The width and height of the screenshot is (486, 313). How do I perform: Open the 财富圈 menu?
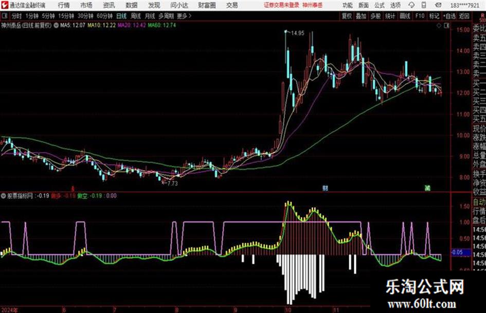(x=207, y=5)
